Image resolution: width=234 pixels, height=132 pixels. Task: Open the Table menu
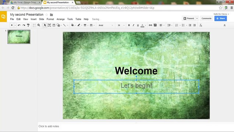click(x=78, y=19)
